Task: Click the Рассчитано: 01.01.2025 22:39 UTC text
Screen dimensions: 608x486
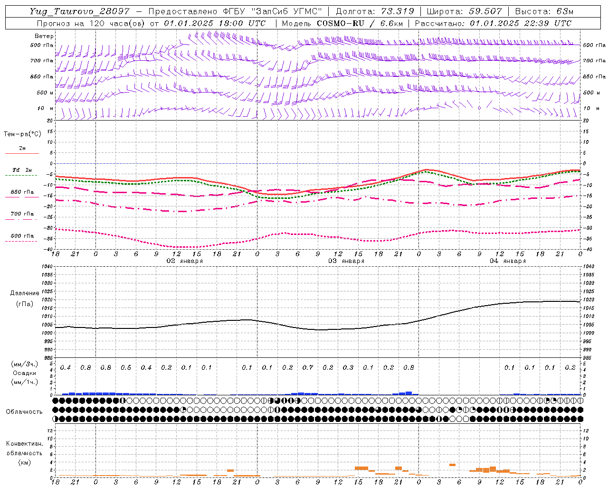Action: [493, 23]
